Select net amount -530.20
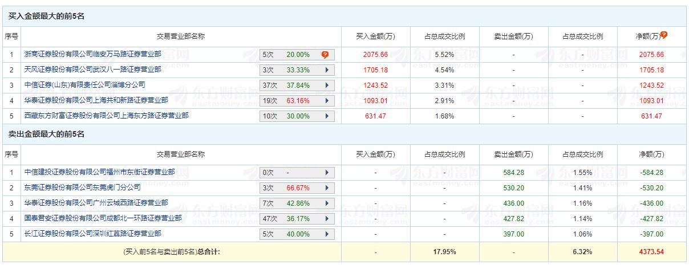This screenshot has height=265, width=689. [651, 188]
